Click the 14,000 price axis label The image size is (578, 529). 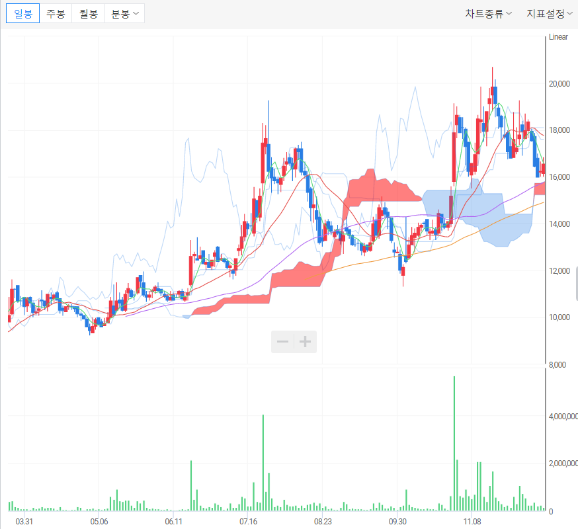click(x=559, y=224)
